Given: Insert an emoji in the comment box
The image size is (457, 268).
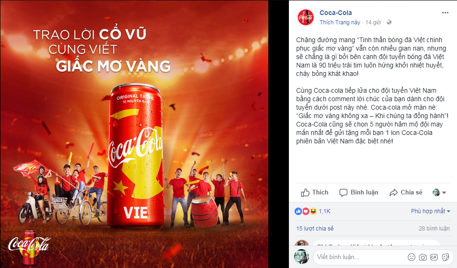Looking at the screenshot, I should coord(412,257).
